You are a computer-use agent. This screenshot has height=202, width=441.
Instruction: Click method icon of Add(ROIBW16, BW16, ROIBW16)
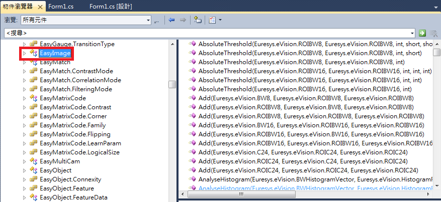coord(193,134)
